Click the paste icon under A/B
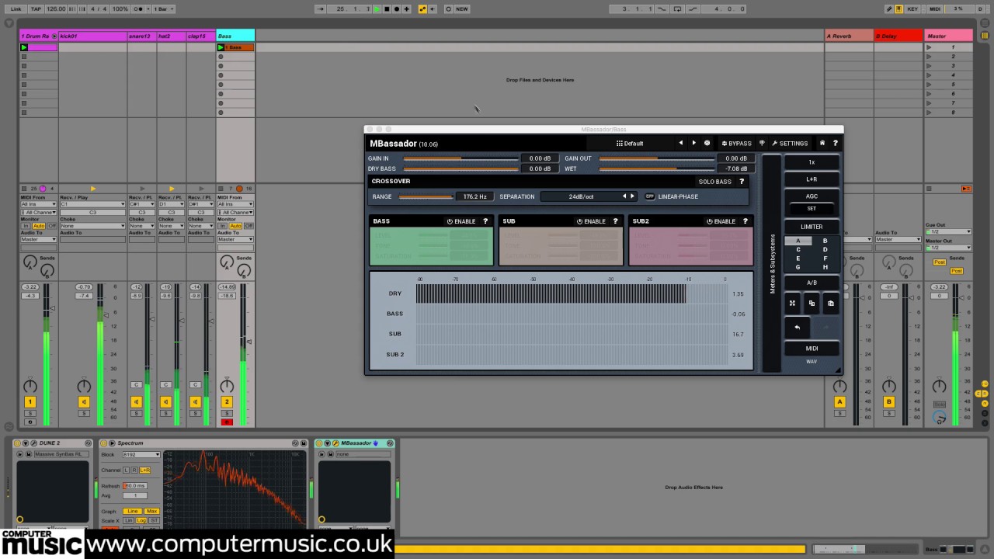 click(830, 304)
